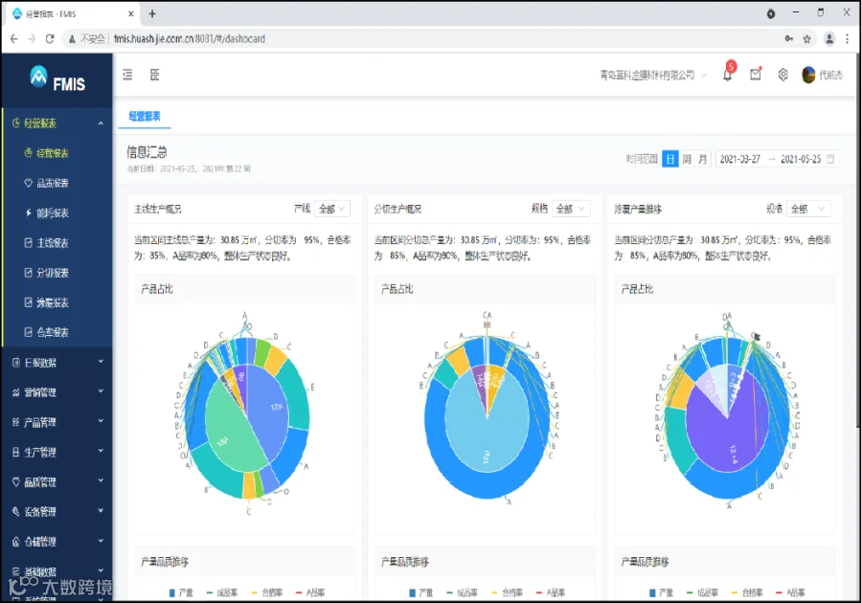This screenshot has height=603, width=862.
Task: Select the 周 time range option
Action: (x=687, y=159)
